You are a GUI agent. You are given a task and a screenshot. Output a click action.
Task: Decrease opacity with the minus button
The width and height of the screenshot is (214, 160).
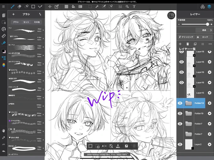click(179, 25)
